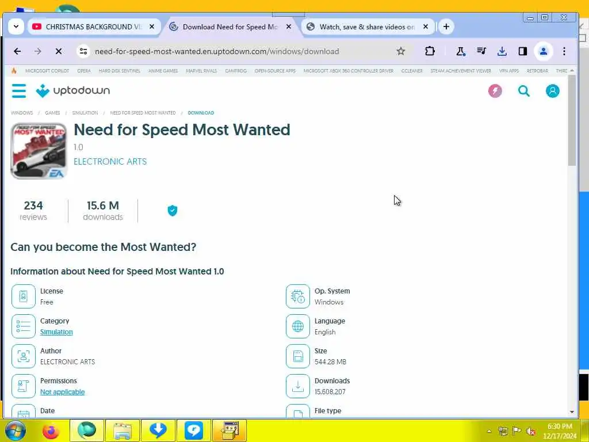
Task: Launch Firefox from taskbar
Action: tap(51, 430)
